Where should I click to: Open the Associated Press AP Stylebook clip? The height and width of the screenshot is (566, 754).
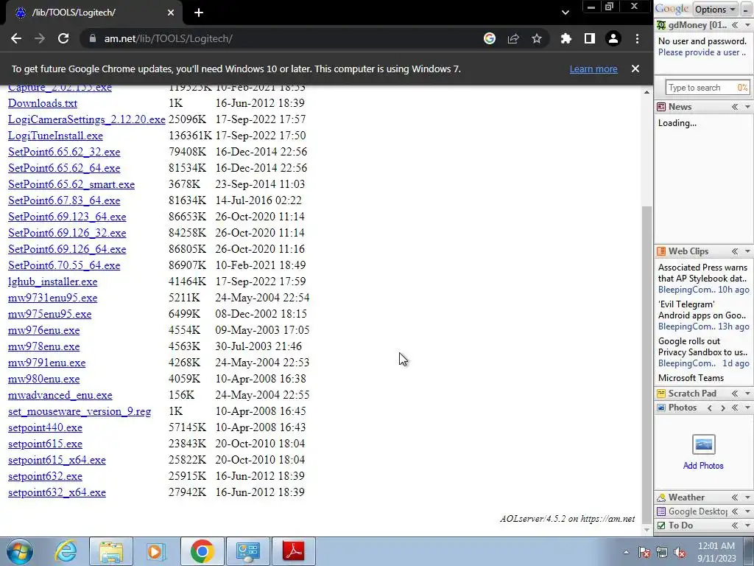[x=702, y=273]
